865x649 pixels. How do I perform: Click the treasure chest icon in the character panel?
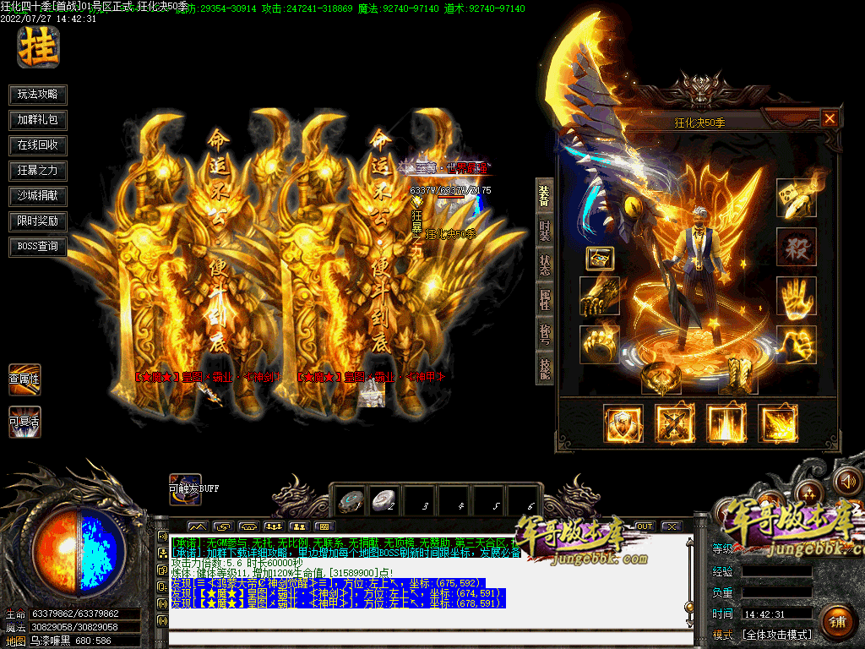pyautogui.click(x=600, y=259)
